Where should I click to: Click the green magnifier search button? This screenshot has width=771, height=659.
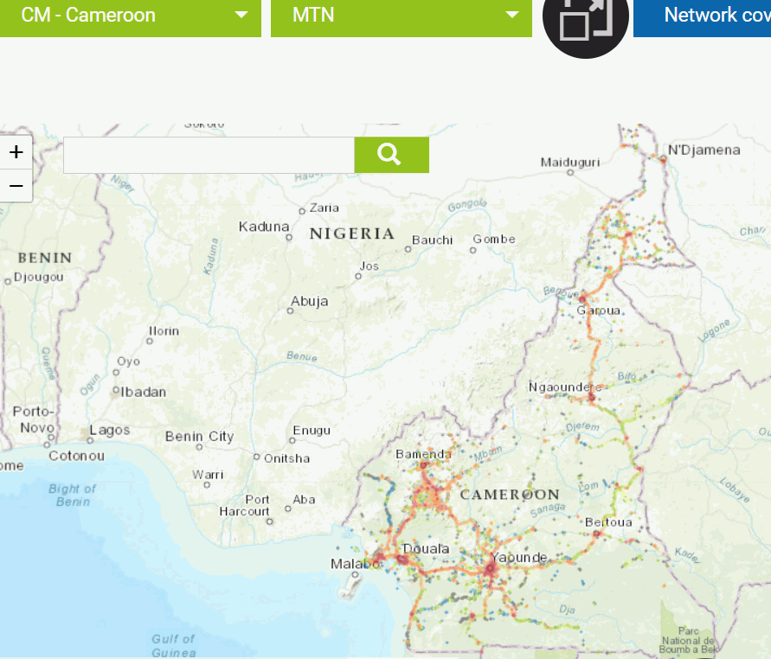(391, 155)
